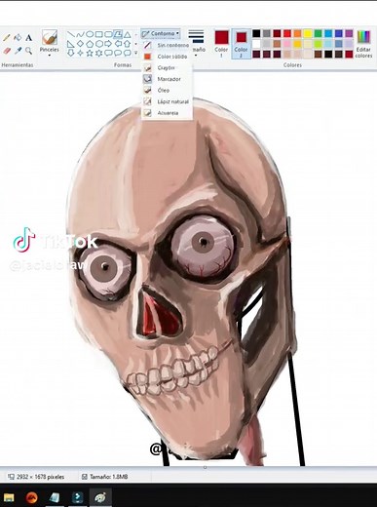
Task: Choose the polygon shape
Action: coord(118,34)
